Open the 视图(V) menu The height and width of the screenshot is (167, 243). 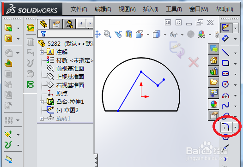coord(127,9)
